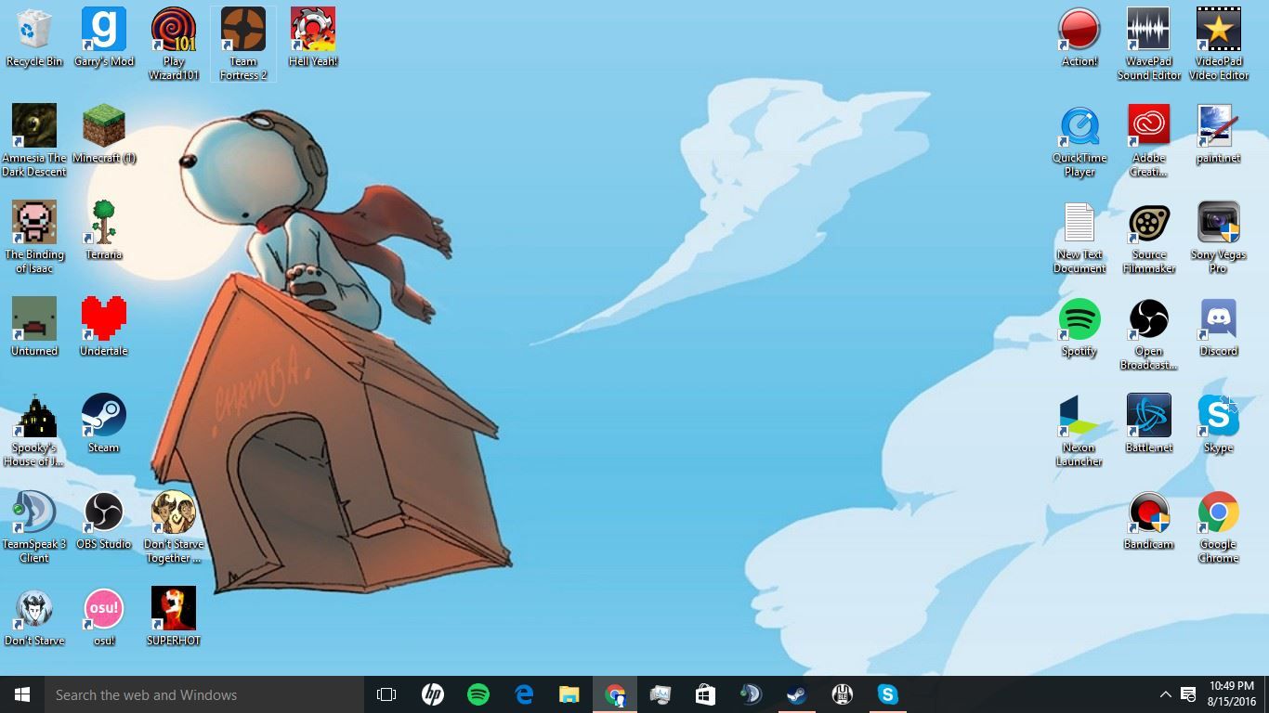The width and height of the screenshot is (1269, 713).
Task: Click the Bandicam desktop shortcut
Action: pos(1148,513)
